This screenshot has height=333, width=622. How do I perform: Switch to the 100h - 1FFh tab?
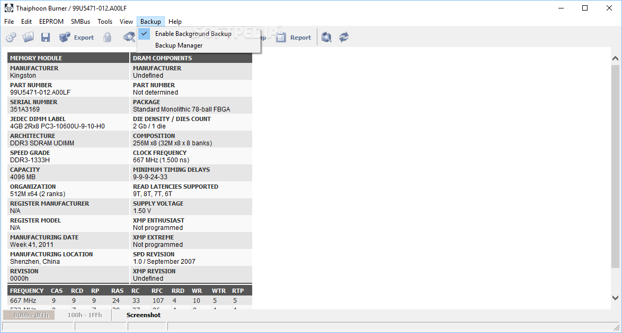(x=84, y=315)
